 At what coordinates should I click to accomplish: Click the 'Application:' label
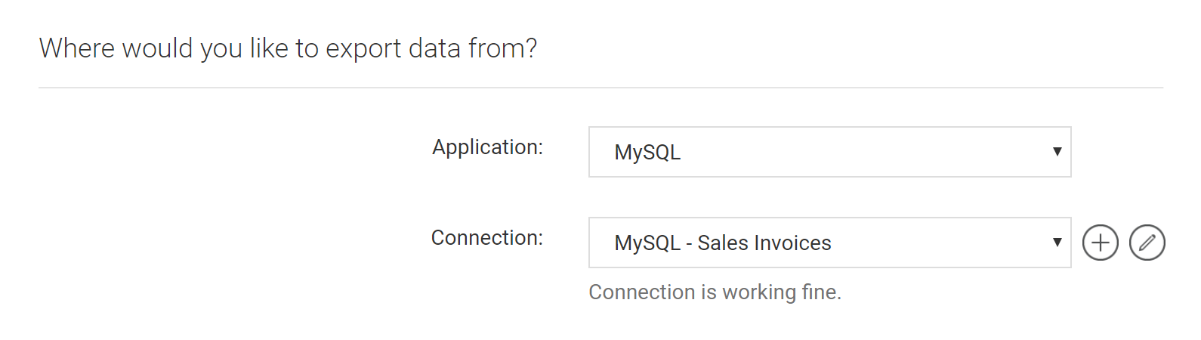click(487, 147)
